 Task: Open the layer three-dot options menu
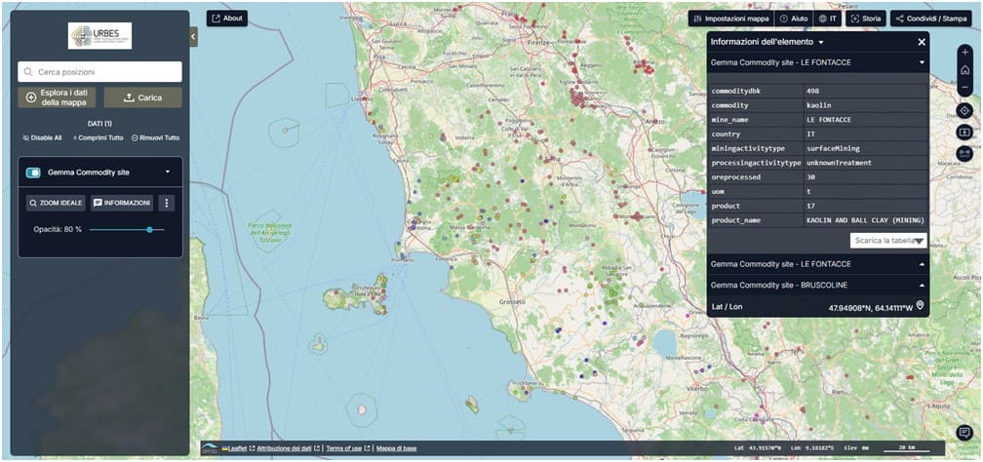(x=166, y=203)
